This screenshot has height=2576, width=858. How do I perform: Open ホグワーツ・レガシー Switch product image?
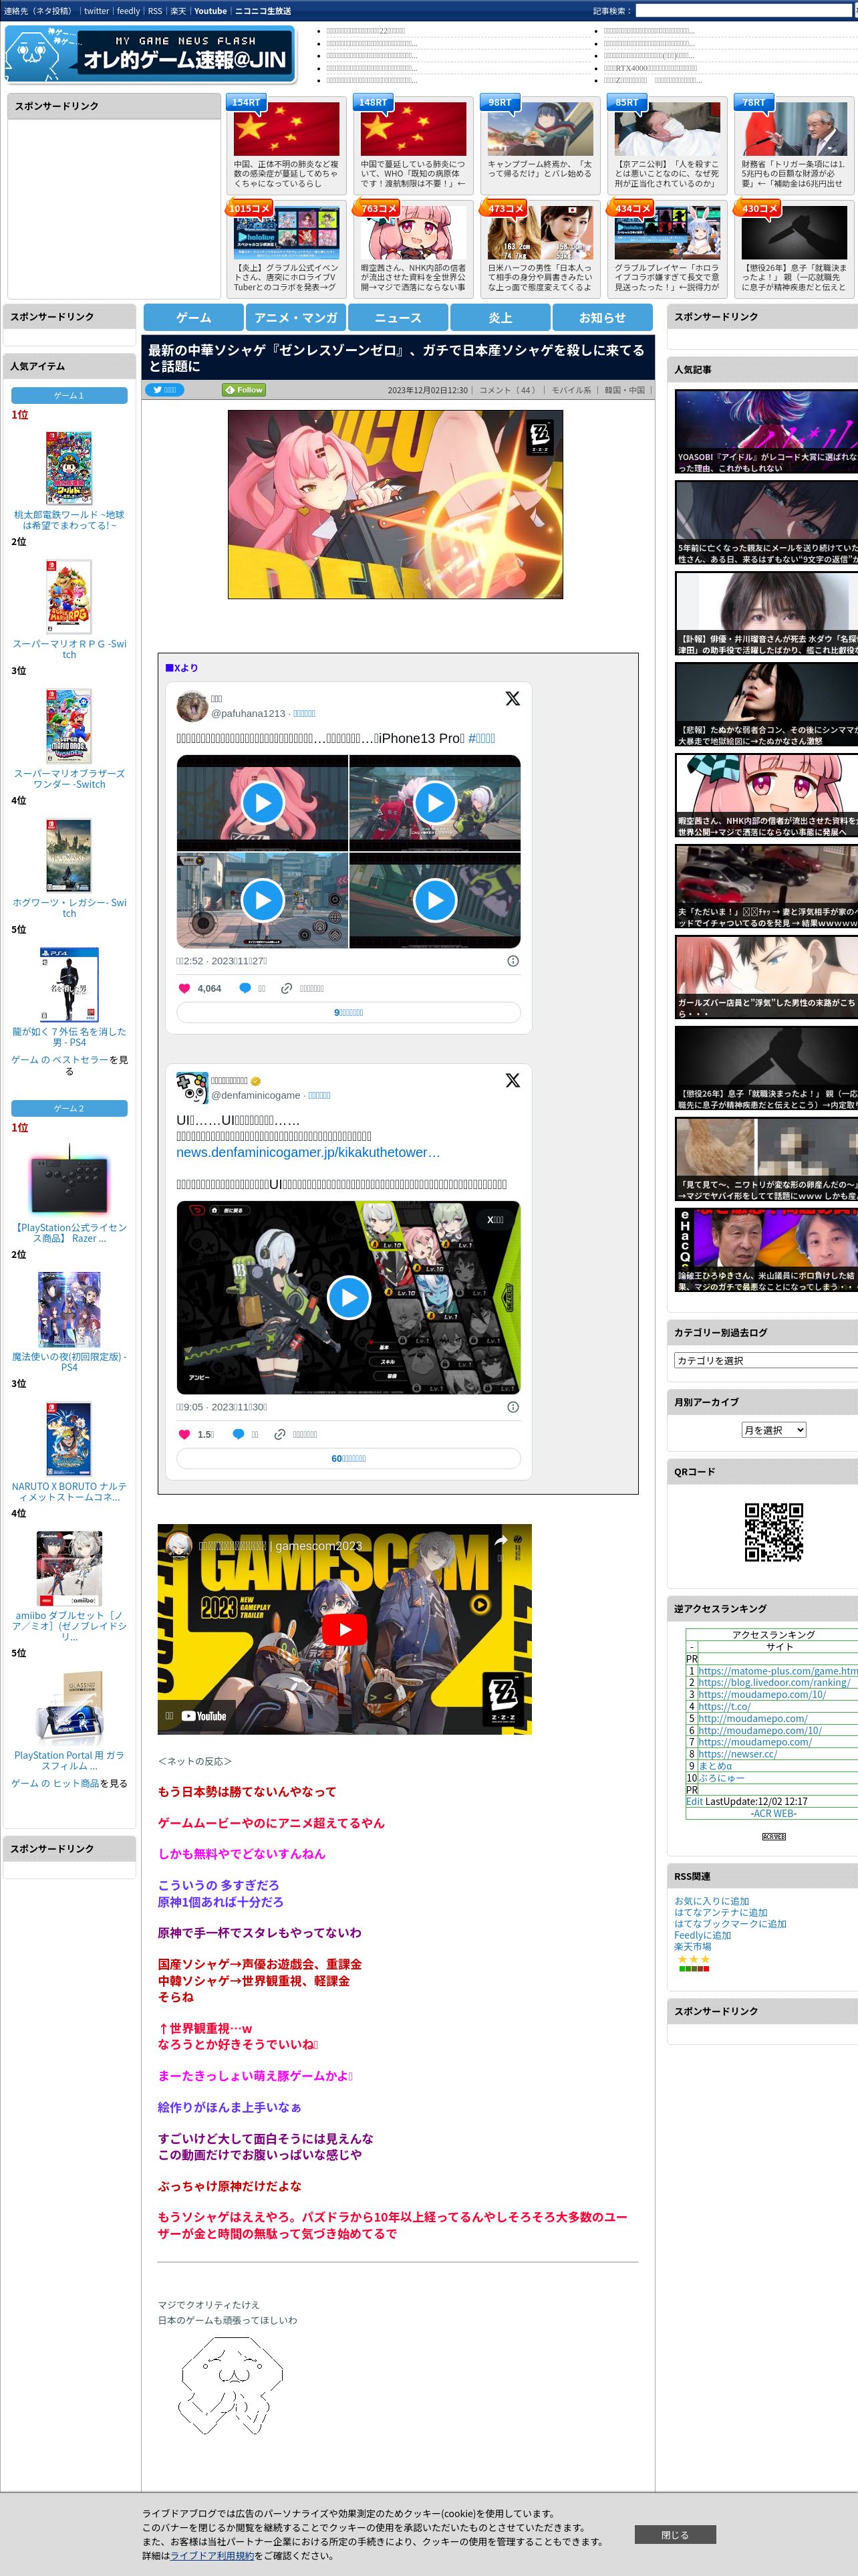tap(69, 855)
